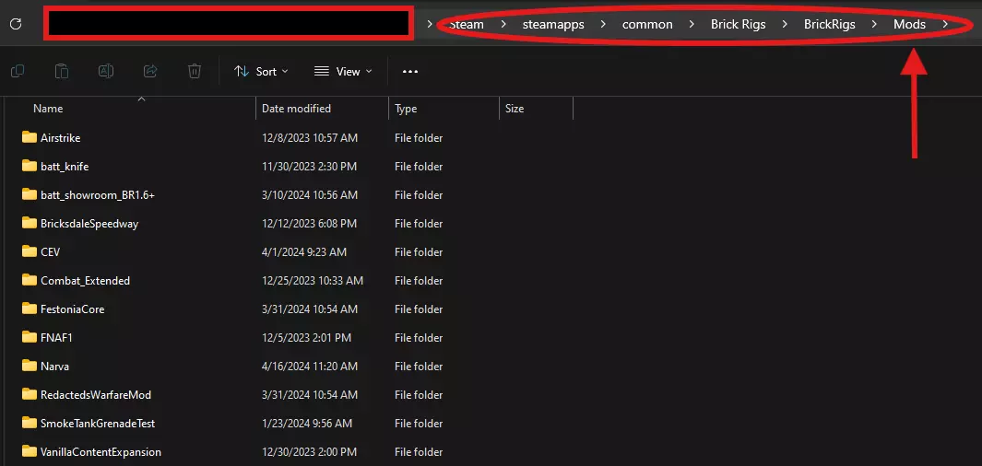Click File folder type in BricksdaleSpeedway row
Screen dimensions: 982x466
pyautogui.click(x=419, y=223)
